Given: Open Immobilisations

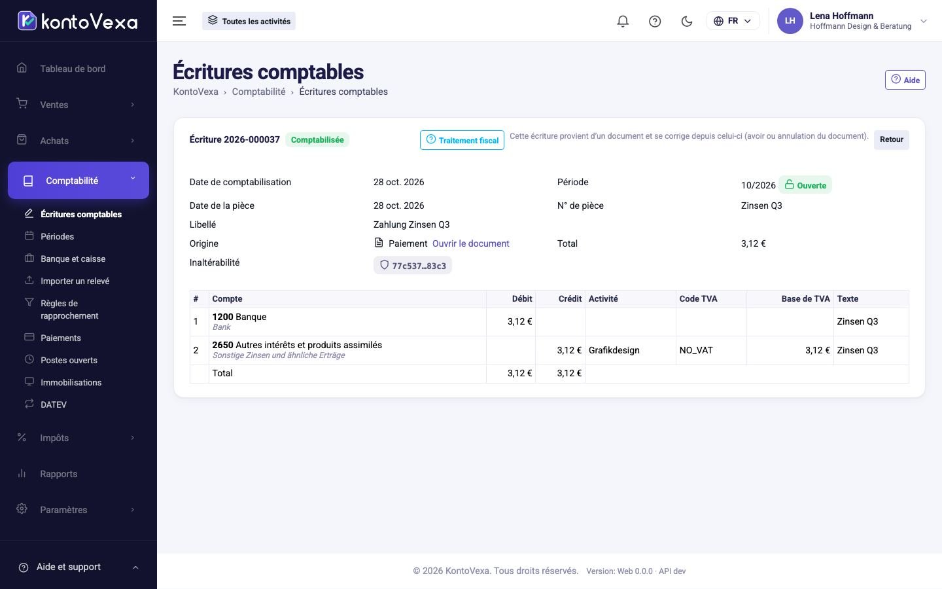Looking at the screenshot, I should point(71,382).
